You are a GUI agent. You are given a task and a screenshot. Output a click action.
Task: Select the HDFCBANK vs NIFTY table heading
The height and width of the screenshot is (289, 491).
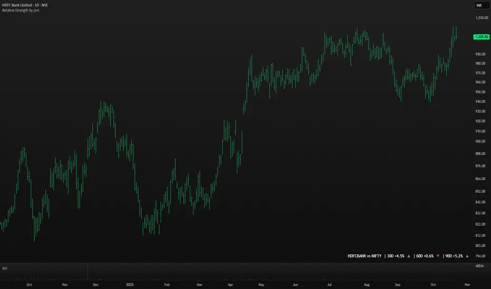point(364,256)
